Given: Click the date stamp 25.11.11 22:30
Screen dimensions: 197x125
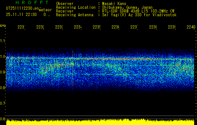Looking at the screenshot, I should [x=21, y=15].
